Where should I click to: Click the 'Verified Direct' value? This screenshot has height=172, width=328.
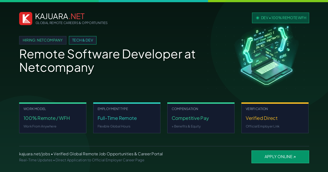pyautogui.click(x=262, y=118)
